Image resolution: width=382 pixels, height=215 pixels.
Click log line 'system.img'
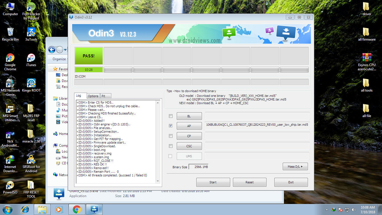point(93,157)
